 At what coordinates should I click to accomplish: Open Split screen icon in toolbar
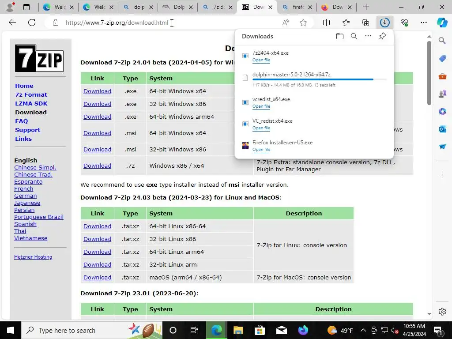pos(326,23)
